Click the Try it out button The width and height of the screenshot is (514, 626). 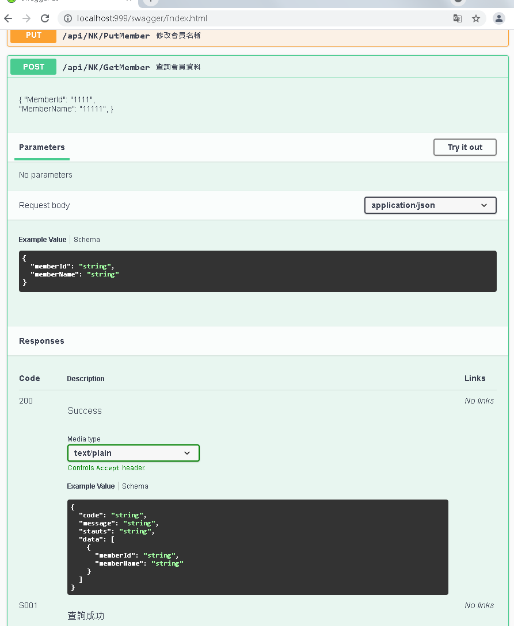tap(464, 147)
